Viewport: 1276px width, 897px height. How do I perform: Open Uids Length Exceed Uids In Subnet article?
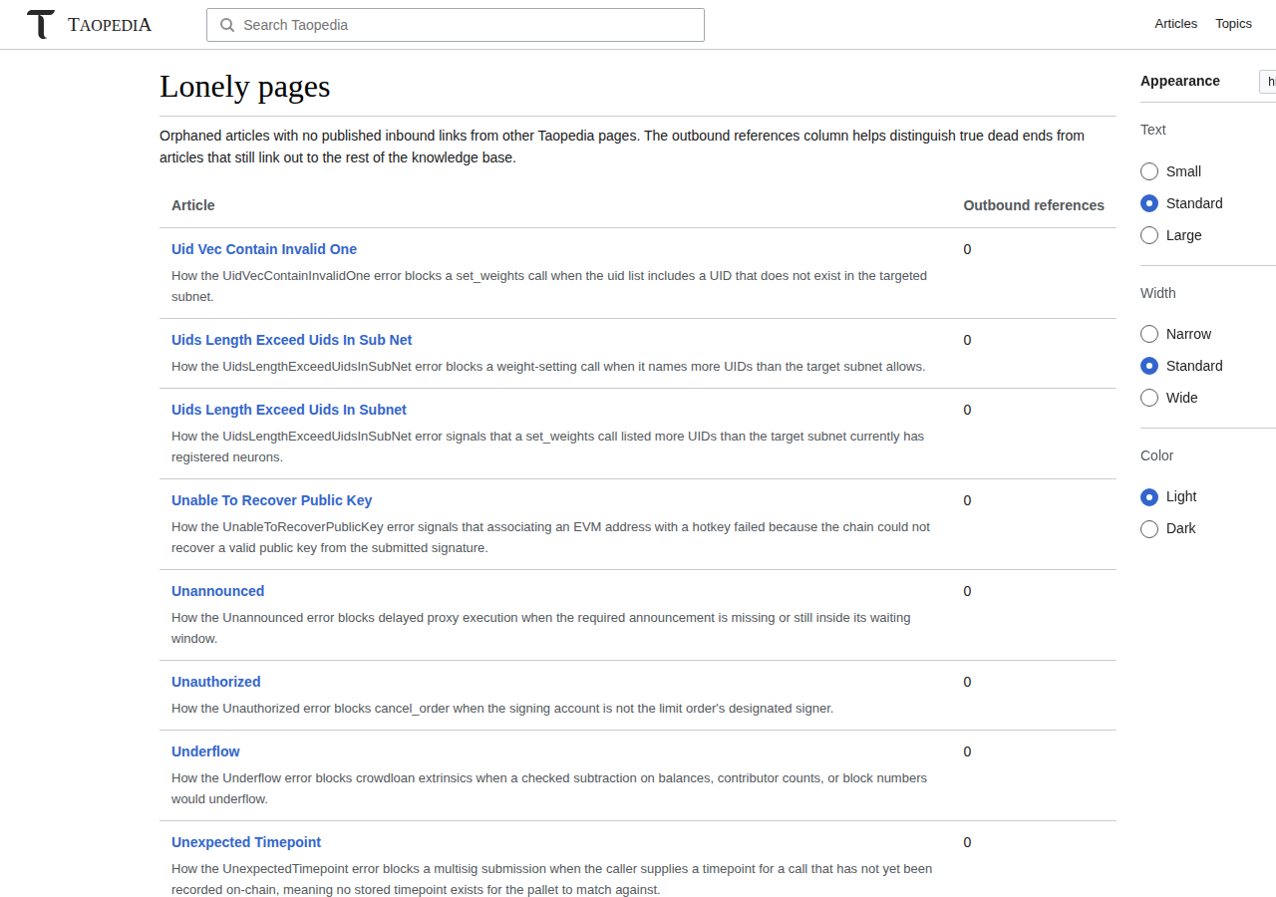click(x=289, y=410)
